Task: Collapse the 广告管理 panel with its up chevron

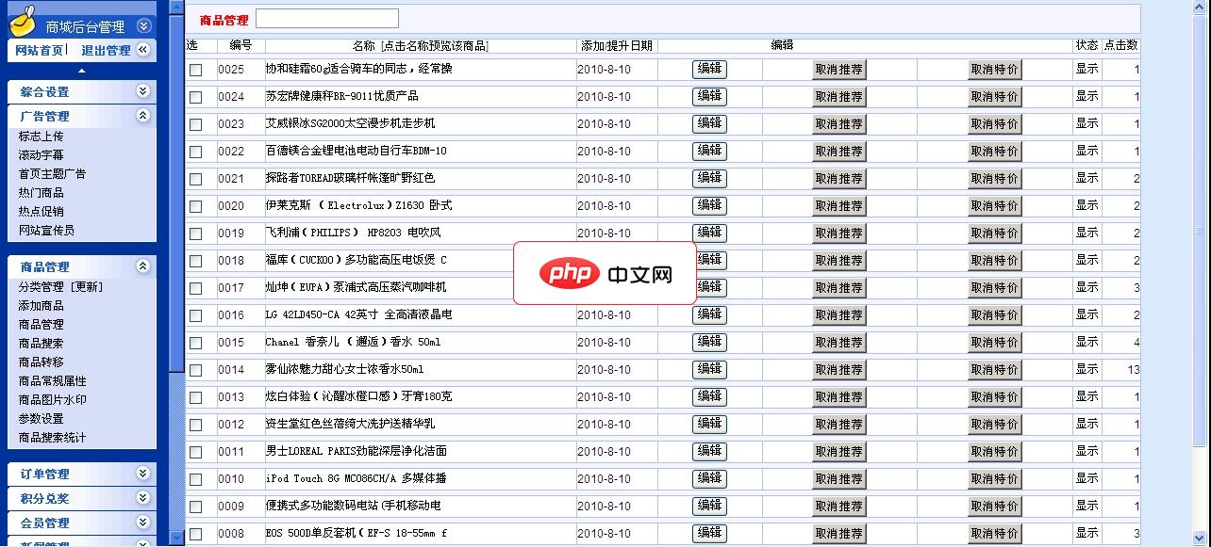Action: click(x=143, y=116)
